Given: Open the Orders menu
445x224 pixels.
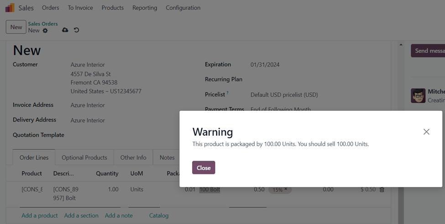Looking at the screenshot, I should 50,8.
